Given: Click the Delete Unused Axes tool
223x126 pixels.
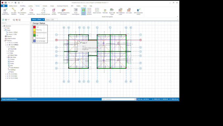Looking at the screenshot, I should [x=31, y=11].
